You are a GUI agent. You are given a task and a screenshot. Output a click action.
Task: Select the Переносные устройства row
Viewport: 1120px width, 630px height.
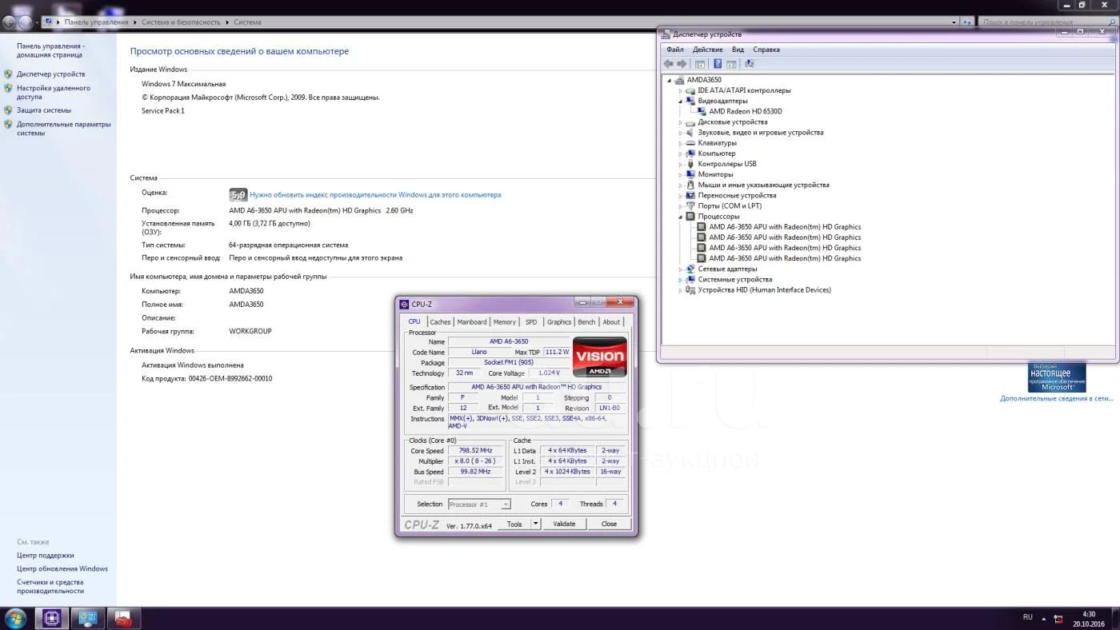[737, 195]
